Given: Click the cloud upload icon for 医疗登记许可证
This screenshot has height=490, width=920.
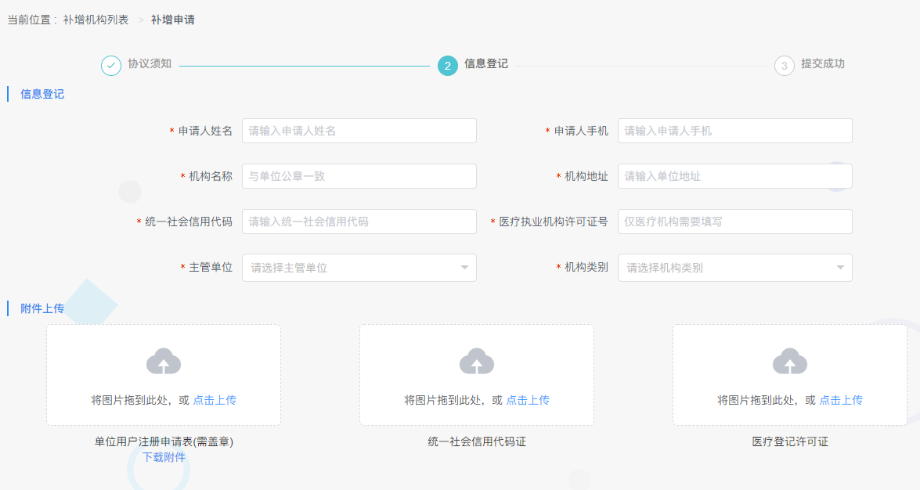Looking at the screenshot, I should [790, 362].
